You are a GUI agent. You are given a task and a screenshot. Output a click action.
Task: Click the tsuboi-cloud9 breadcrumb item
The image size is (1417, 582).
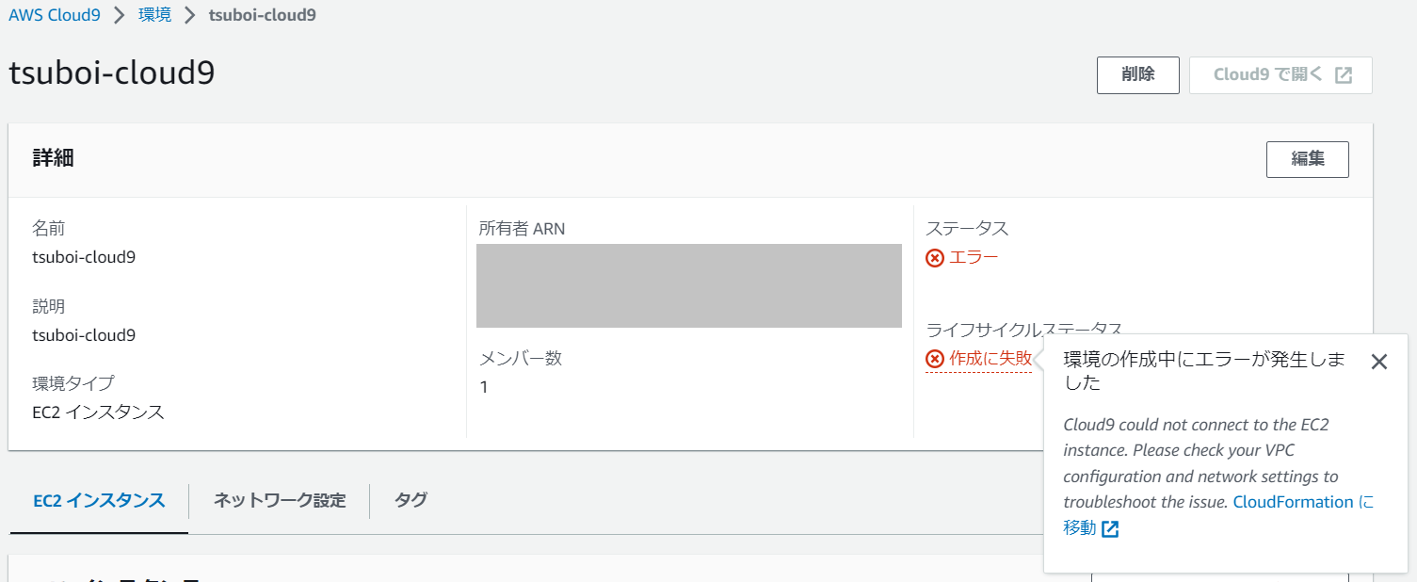tap(262, 15)
